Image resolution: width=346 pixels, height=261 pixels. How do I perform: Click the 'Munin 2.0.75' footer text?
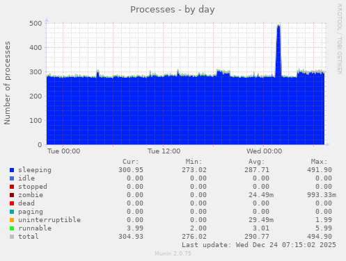tap(173, 253)
